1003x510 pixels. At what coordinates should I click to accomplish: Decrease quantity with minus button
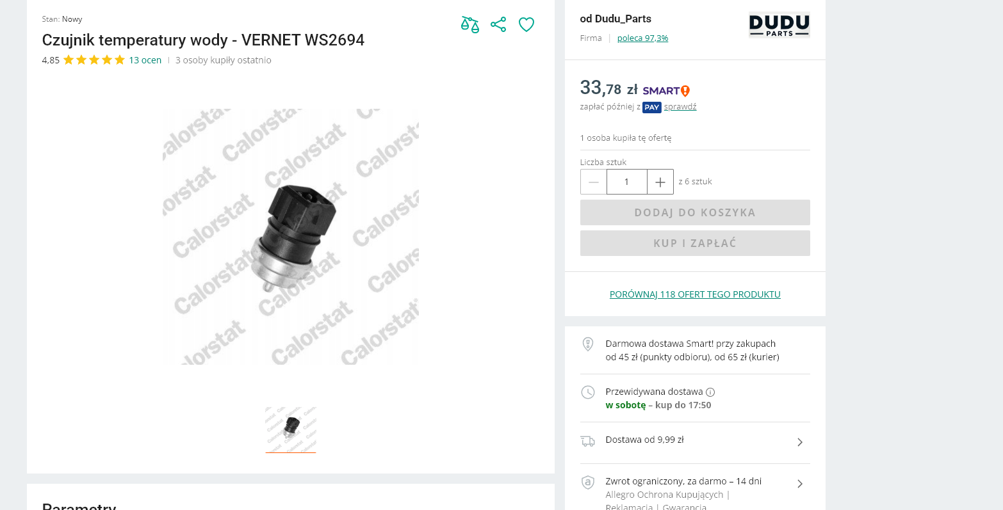pos(594,182)
